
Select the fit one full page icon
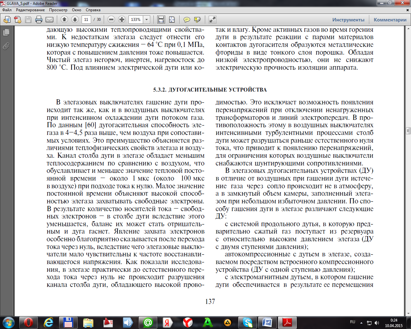tap(172, 20)
